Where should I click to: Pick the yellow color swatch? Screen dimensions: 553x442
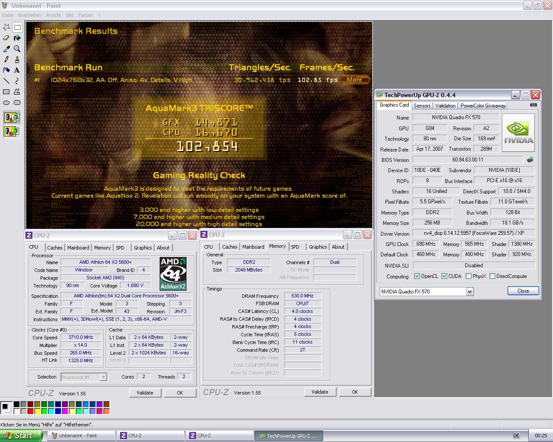point(37,411)
